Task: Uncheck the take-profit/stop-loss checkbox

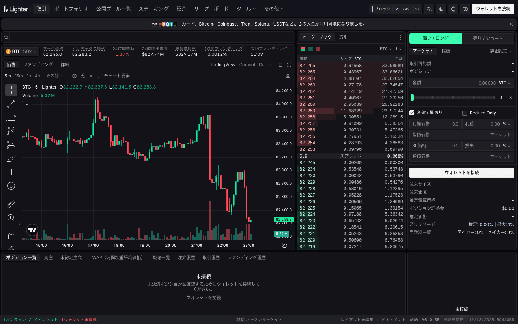Action: [x=412, y=113]
